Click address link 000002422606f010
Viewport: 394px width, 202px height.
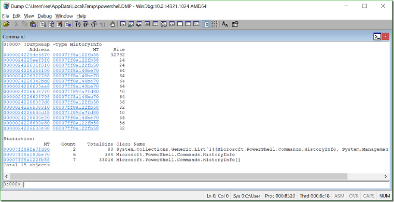click(26, 65)
